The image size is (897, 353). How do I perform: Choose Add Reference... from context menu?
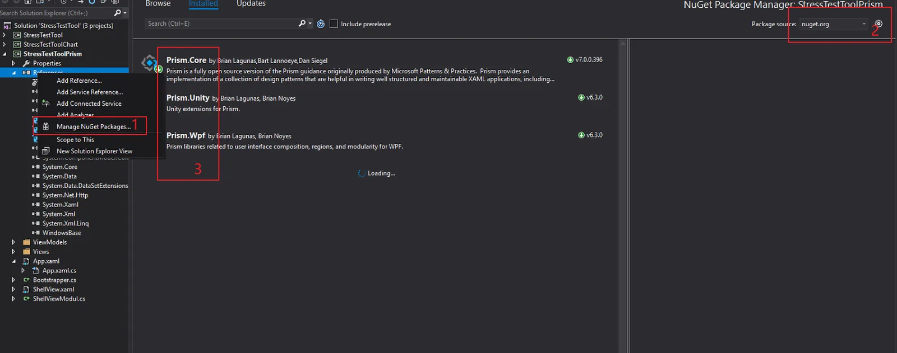click(x=79, y=81)
